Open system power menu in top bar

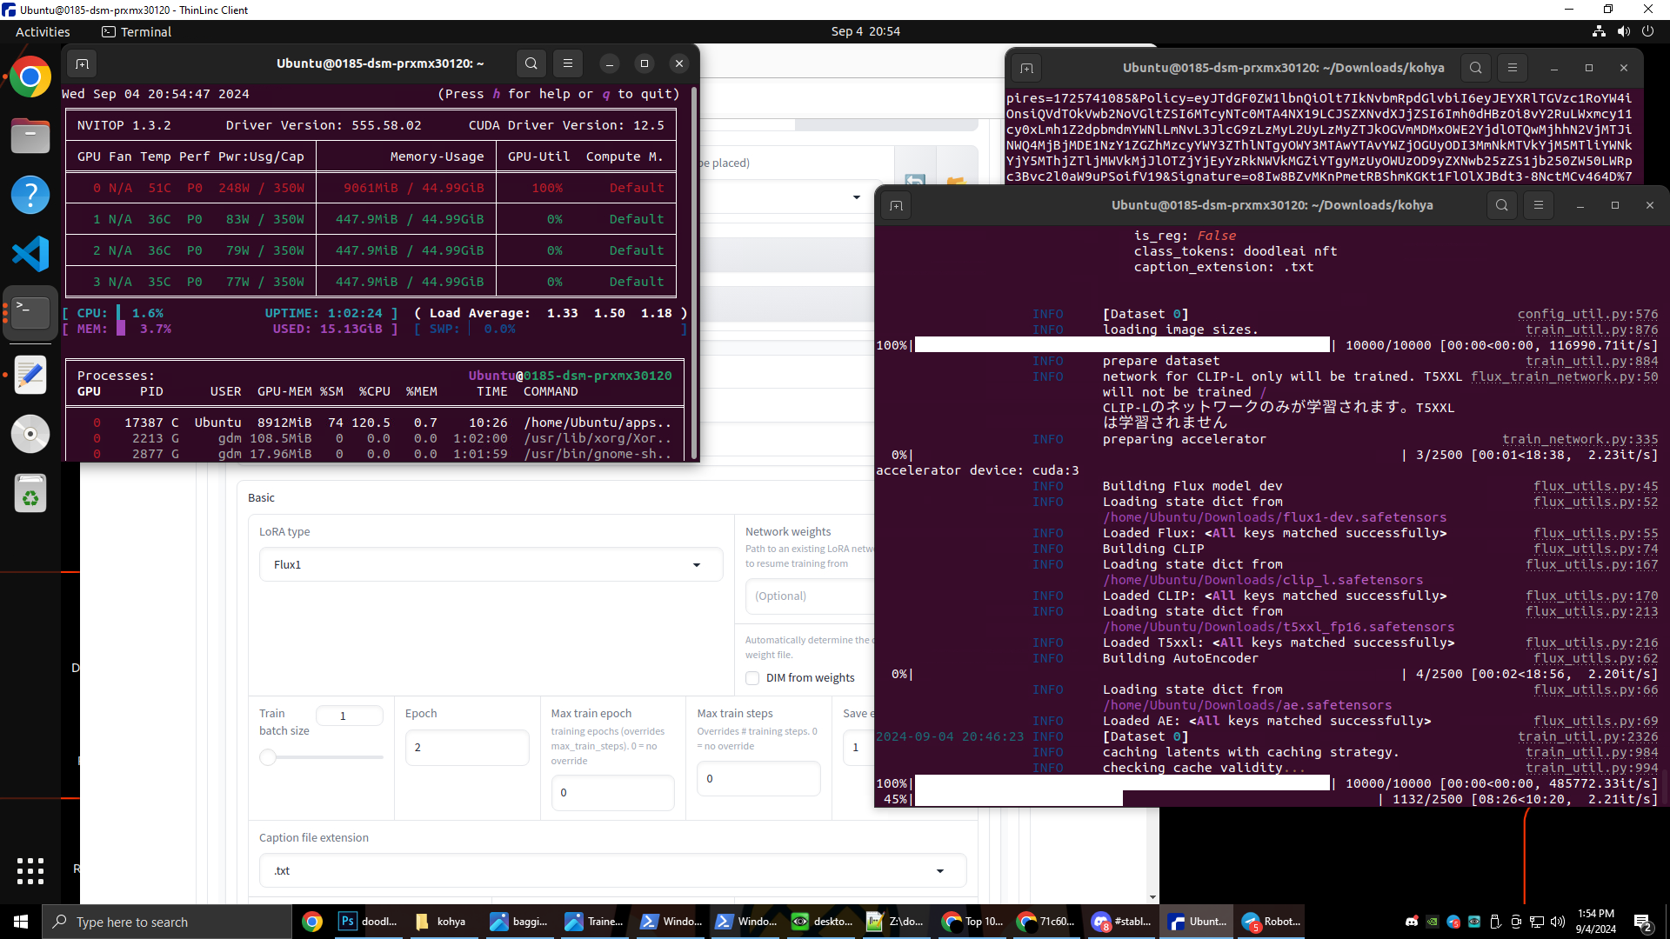pyautogui.click(x=1647, y=31)
